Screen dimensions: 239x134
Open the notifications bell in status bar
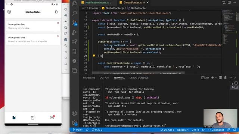coord(235,130)
